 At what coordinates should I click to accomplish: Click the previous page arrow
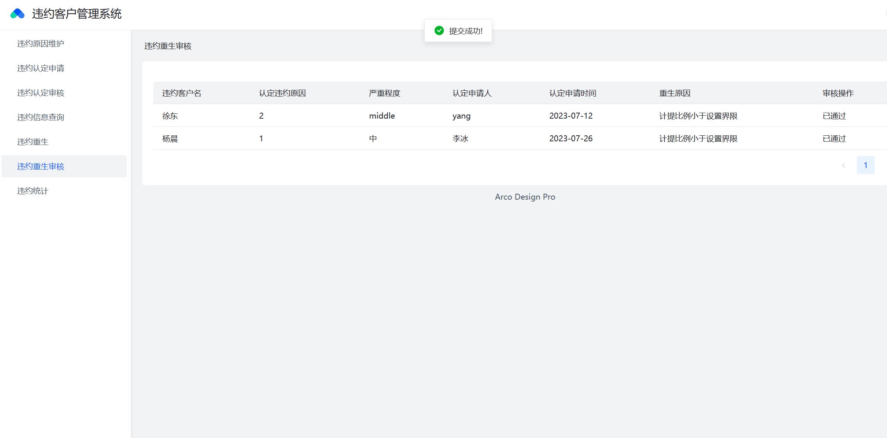843,165
